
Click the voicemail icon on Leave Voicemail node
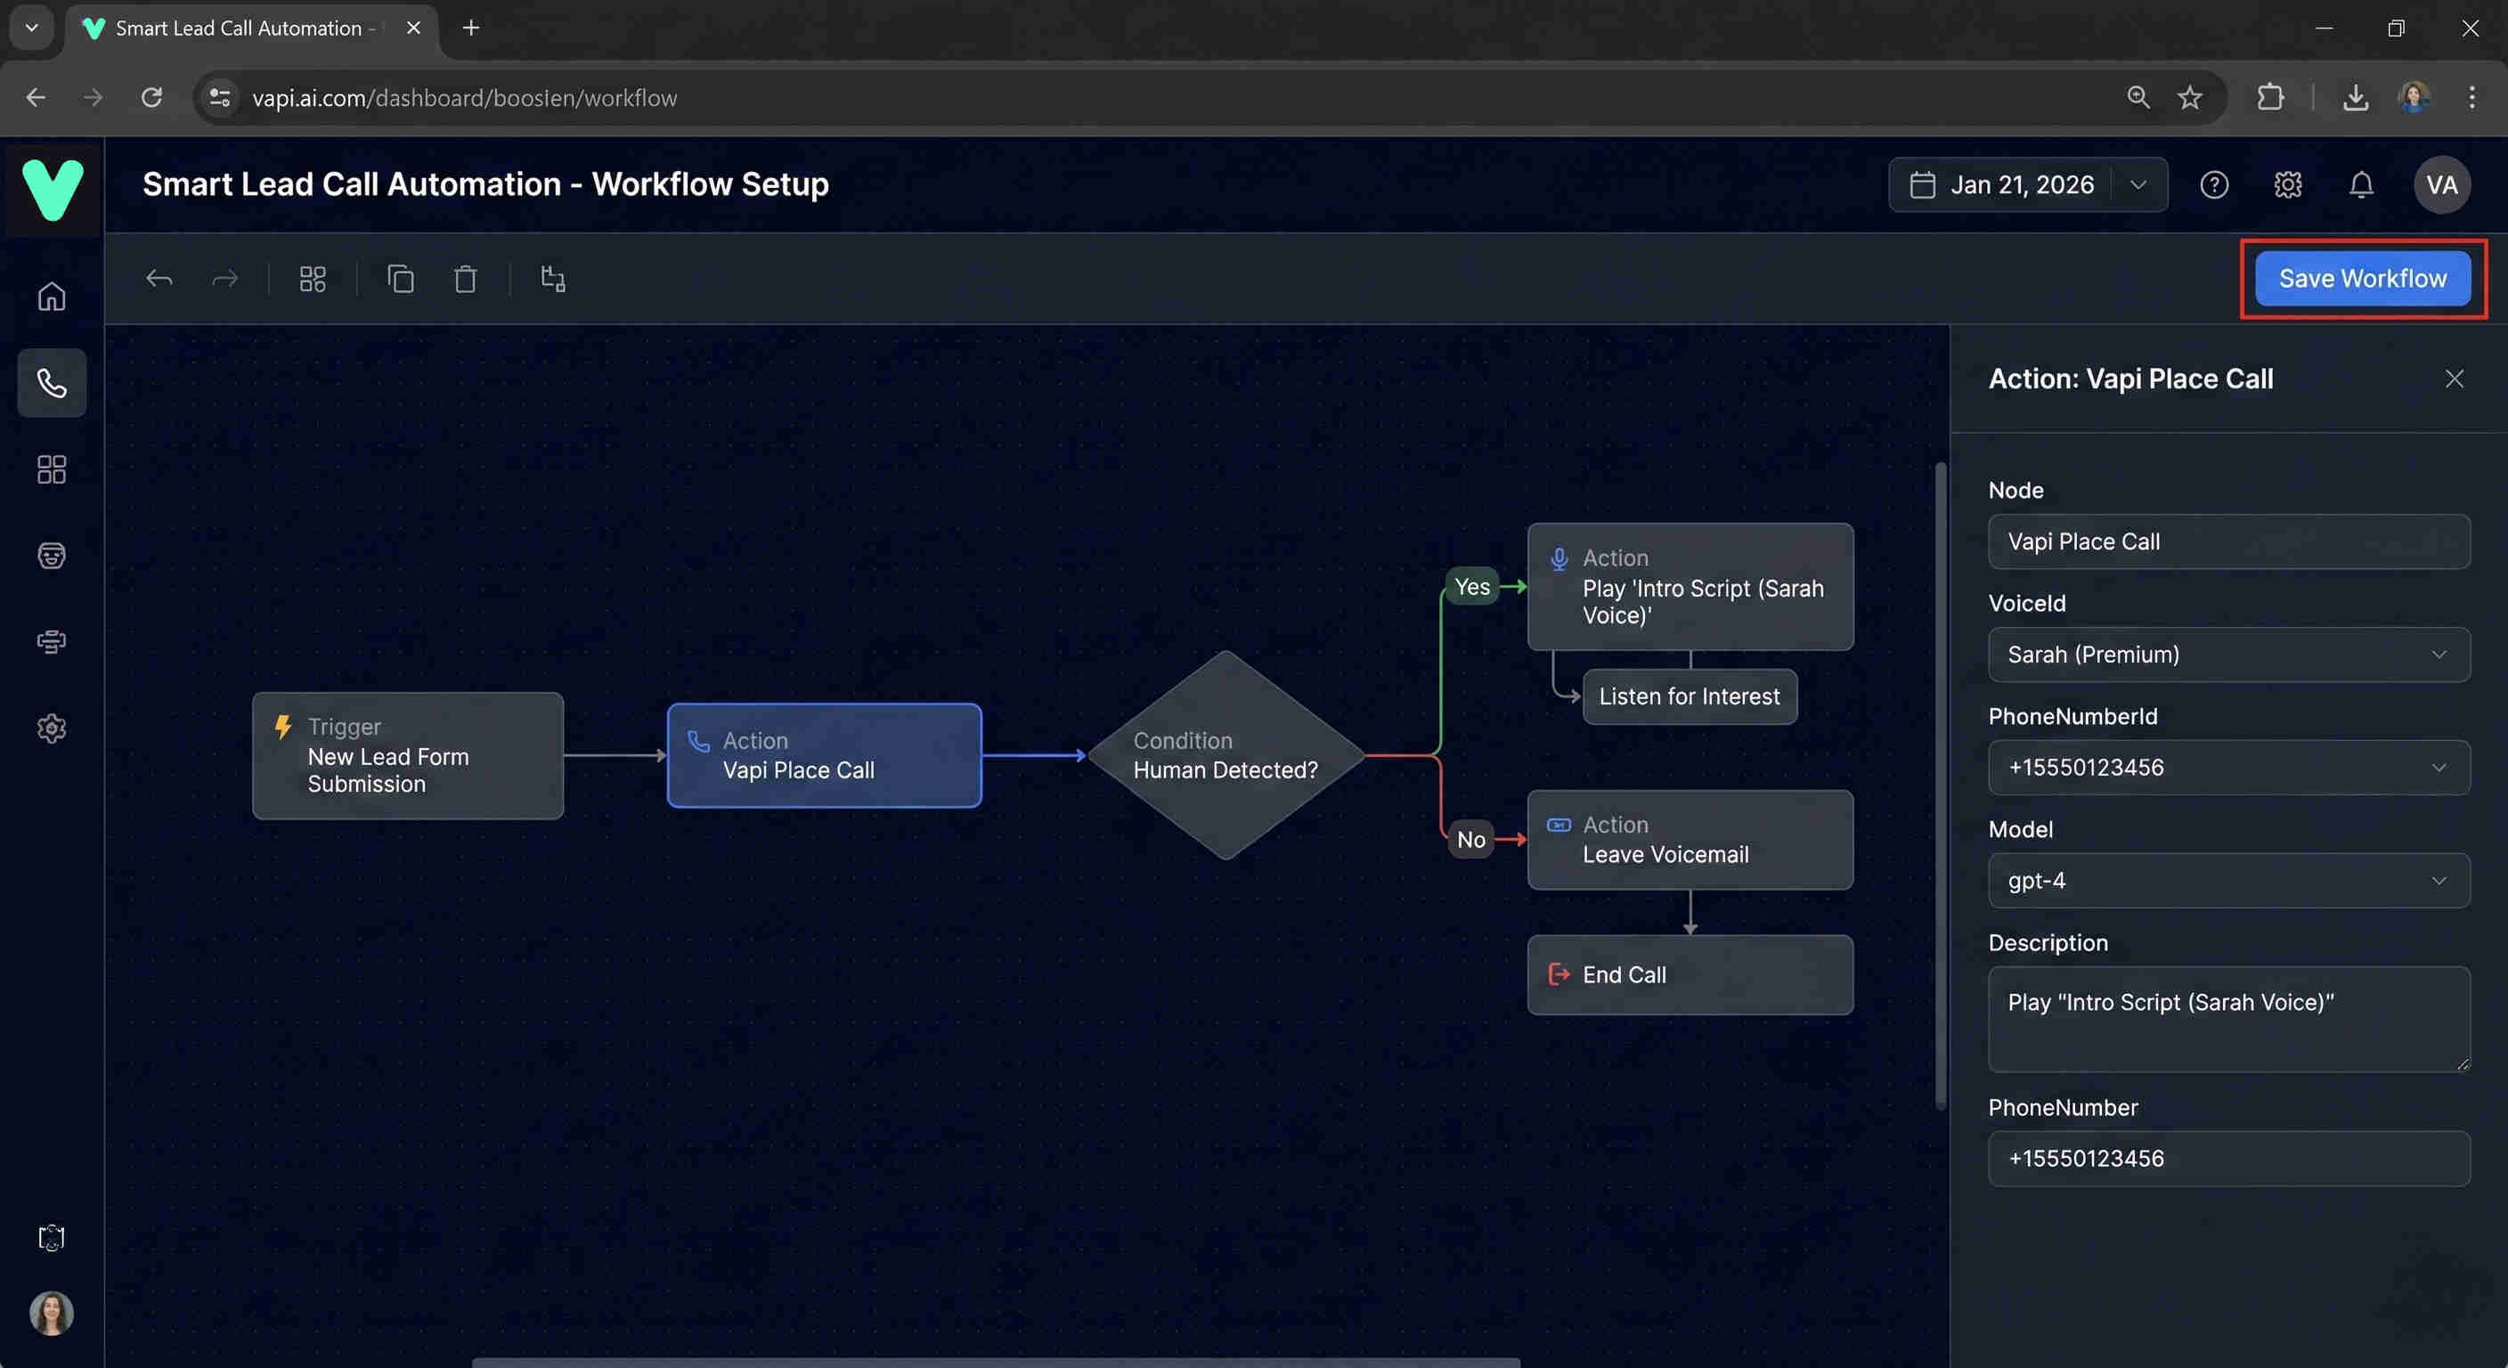(x=1559, y=825)
